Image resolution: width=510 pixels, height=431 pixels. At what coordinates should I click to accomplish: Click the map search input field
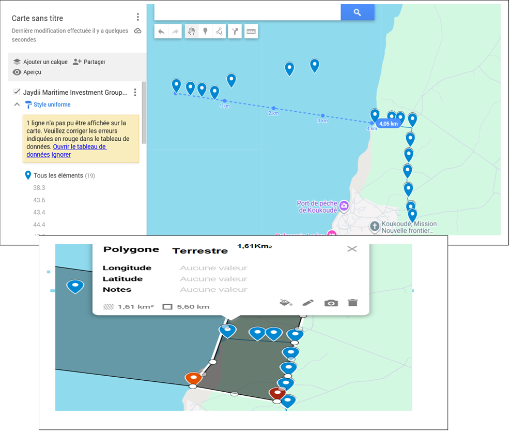(x=248, y=12)
